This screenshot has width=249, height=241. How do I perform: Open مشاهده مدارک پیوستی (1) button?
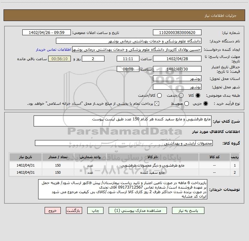pos(138,211)
